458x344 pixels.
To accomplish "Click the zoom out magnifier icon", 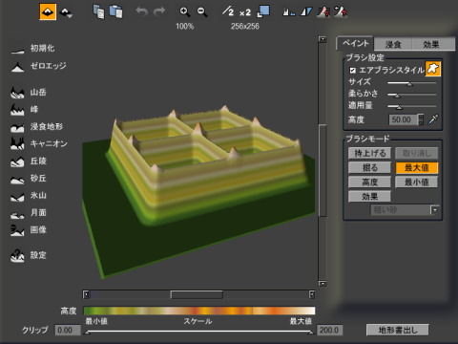I will [x=202, y=11].
